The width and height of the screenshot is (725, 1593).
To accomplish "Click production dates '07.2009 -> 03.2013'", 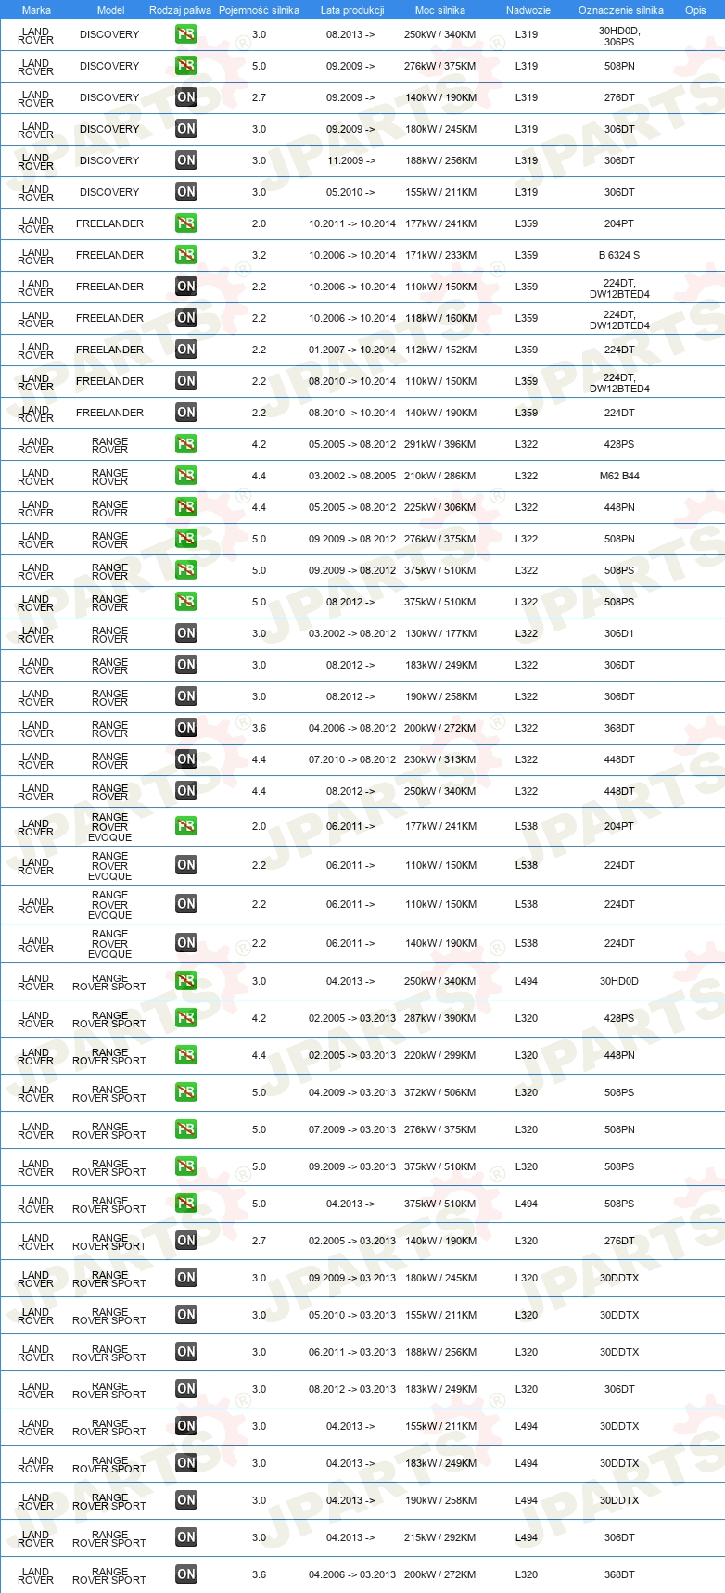I will coord(352,1129).
